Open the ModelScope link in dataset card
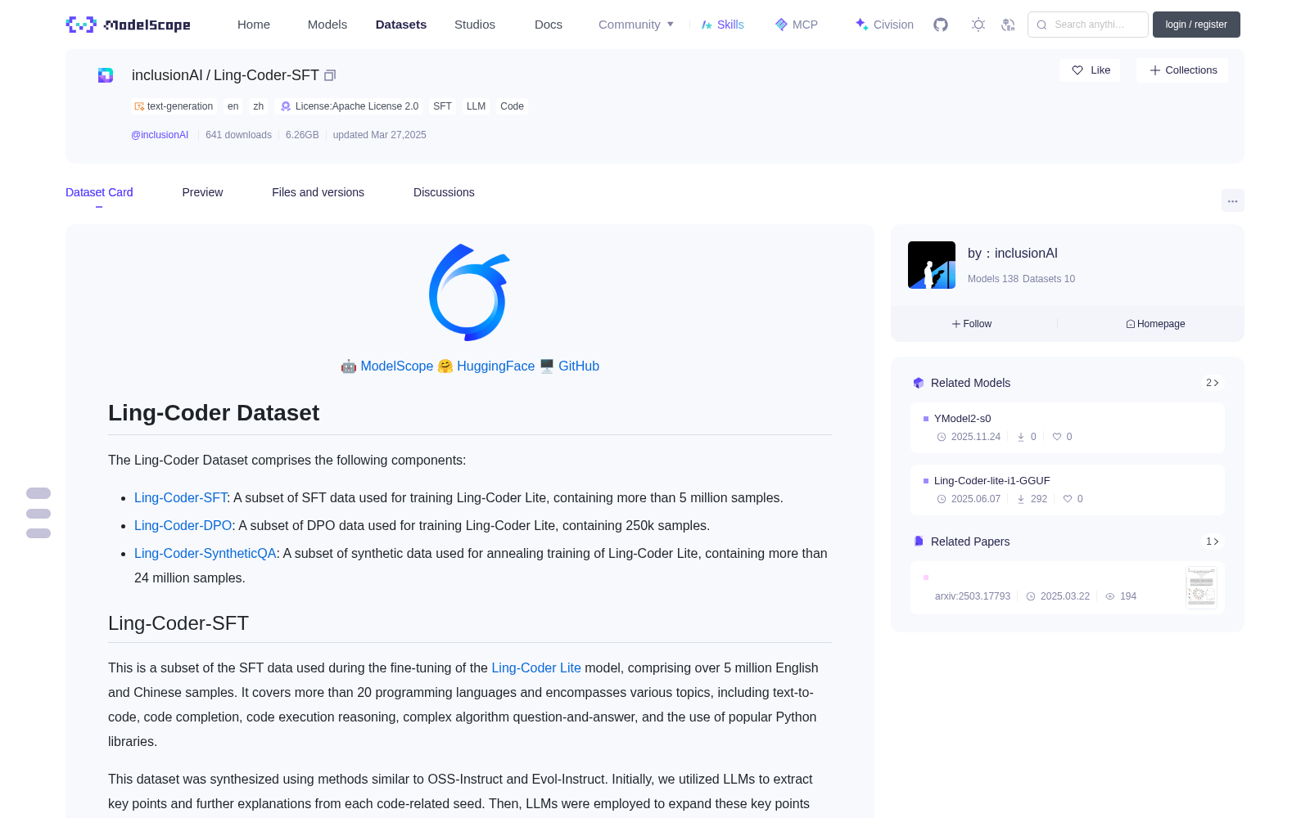1310x818 pixels. click(397, 366)
